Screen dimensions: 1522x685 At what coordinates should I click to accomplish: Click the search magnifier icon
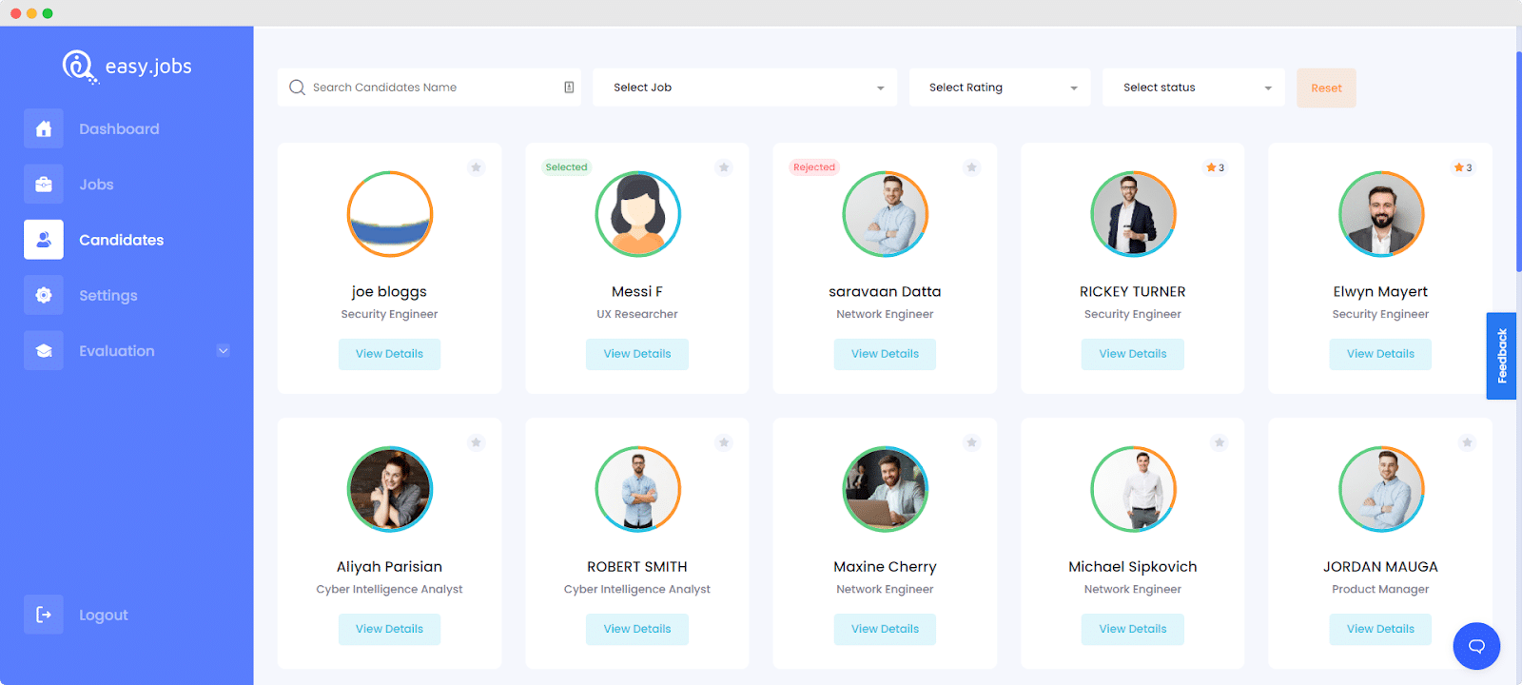pyautogui.click(x=297, y=88)
